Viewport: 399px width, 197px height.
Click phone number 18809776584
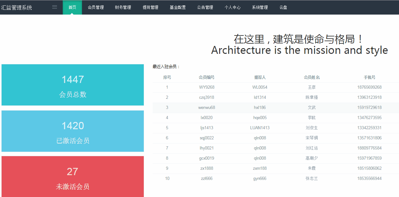click(x=370, y=148)
